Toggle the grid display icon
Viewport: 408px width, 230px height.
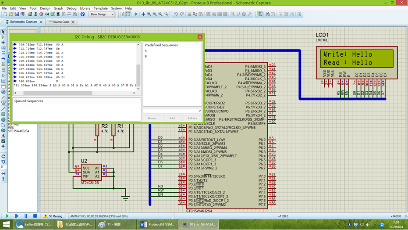[x=128, y=14]
